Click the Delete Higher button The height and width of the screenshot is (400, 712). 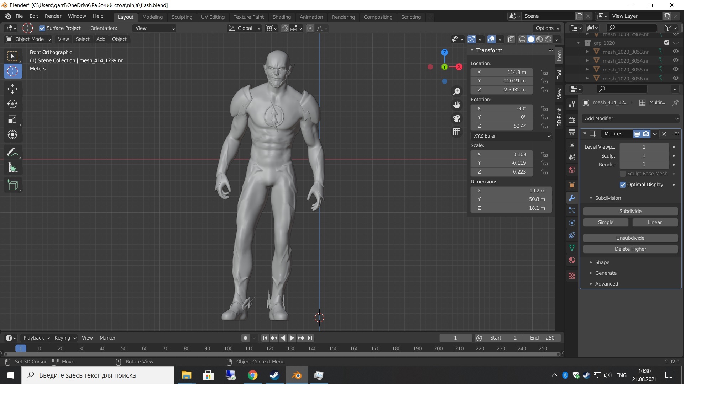630,249
